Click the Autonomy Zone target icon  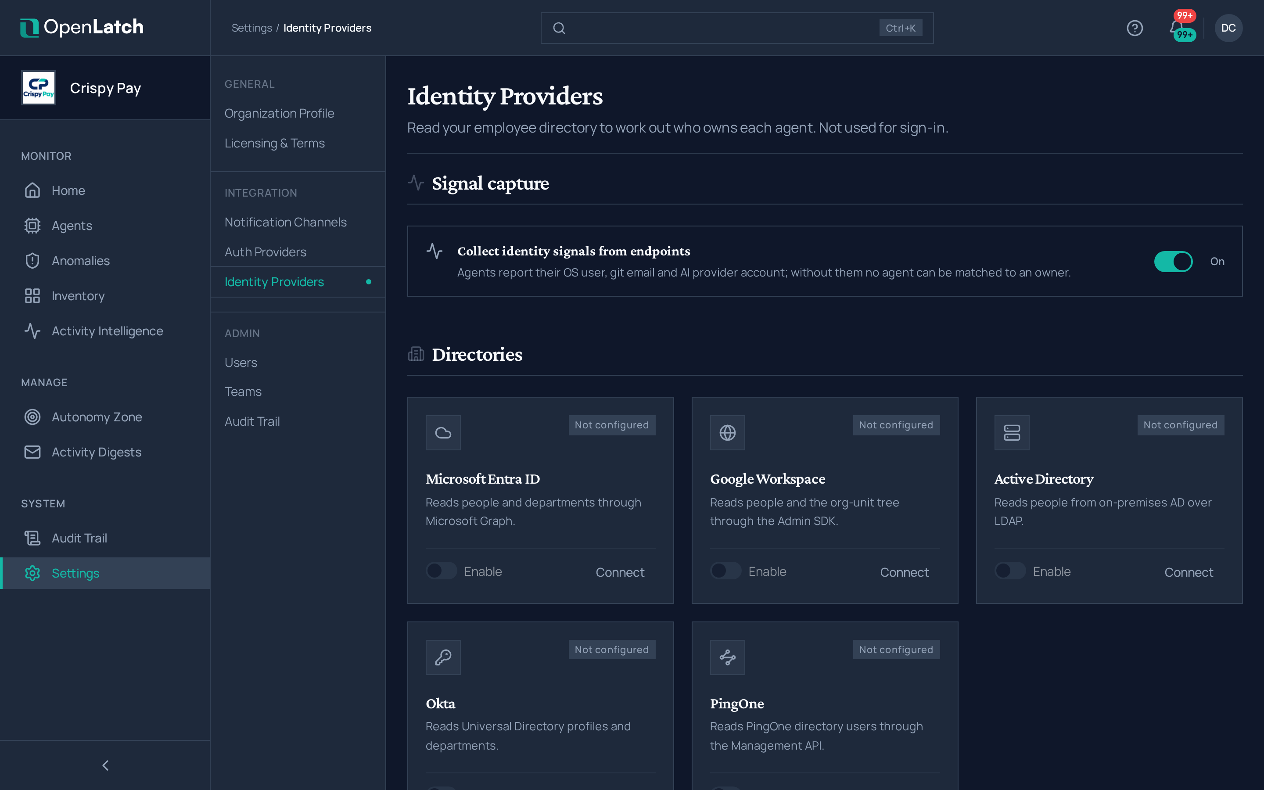(32, 417)
